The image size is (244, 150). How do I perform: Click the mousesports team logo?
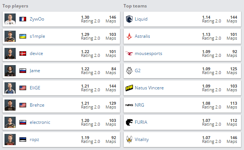click(x=129, y=53)
